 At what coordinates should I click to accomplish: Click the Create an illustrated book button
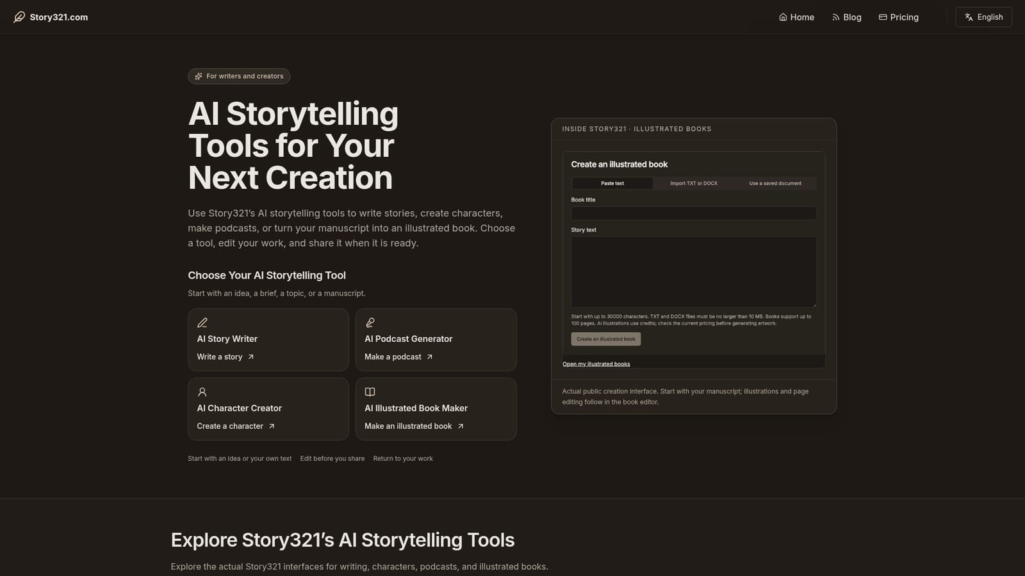[x=606, y=339]
